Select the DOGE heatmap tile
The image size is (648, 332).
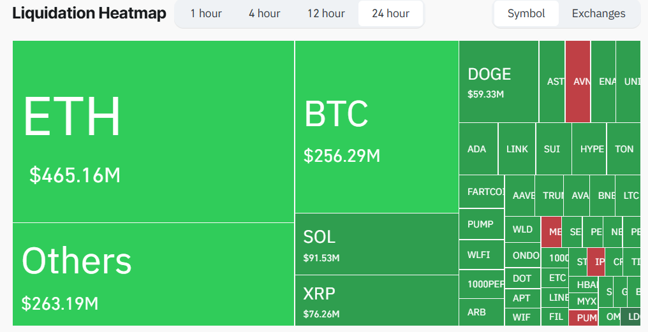(x=498, y=82)
